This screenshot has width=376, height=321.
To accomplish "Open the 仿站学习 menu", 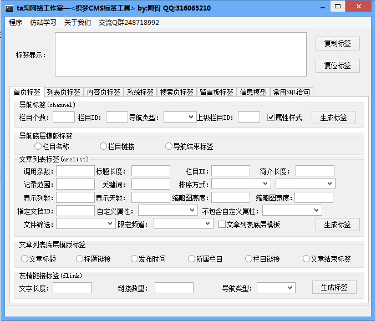I will pyautogui.click(x=43, y=23).
